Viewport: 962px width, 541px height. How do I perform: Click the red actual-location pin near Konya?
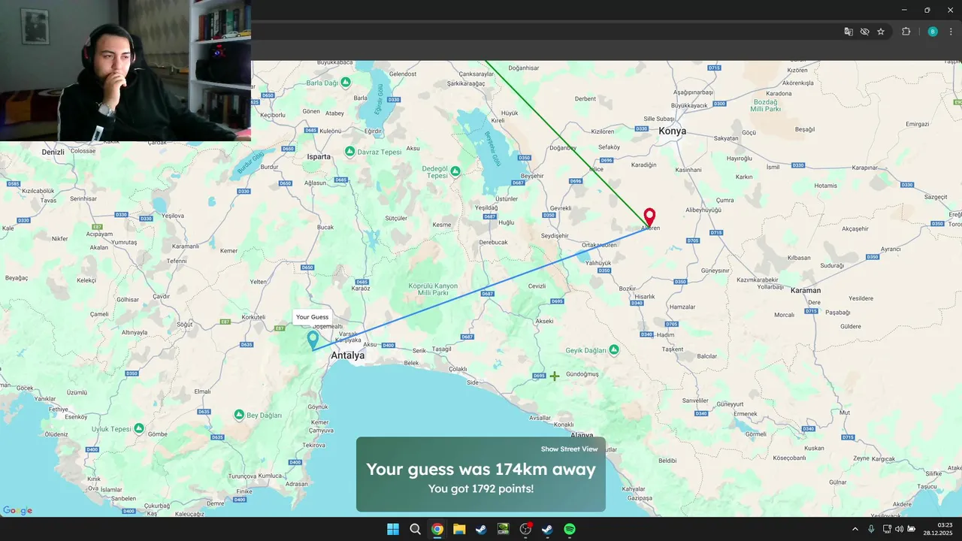click(649, 217)
